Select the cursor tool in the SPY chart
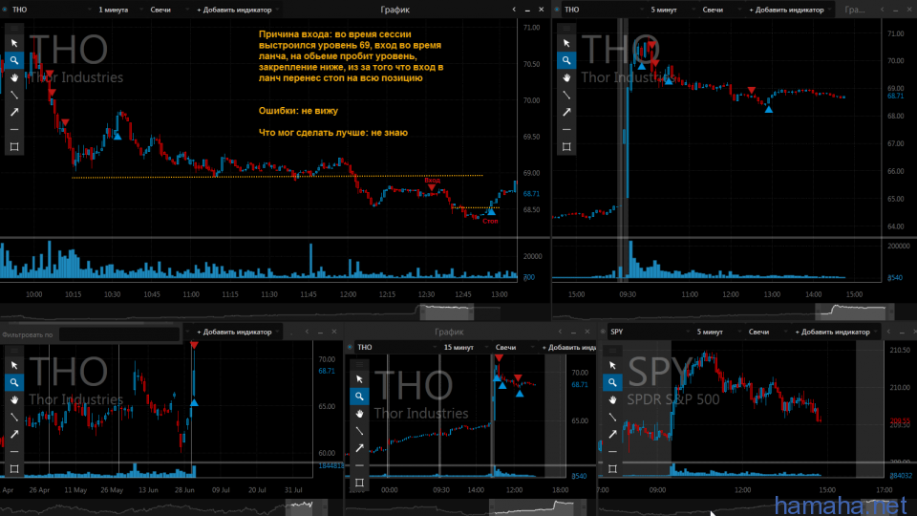 click(x=612, y=366)
